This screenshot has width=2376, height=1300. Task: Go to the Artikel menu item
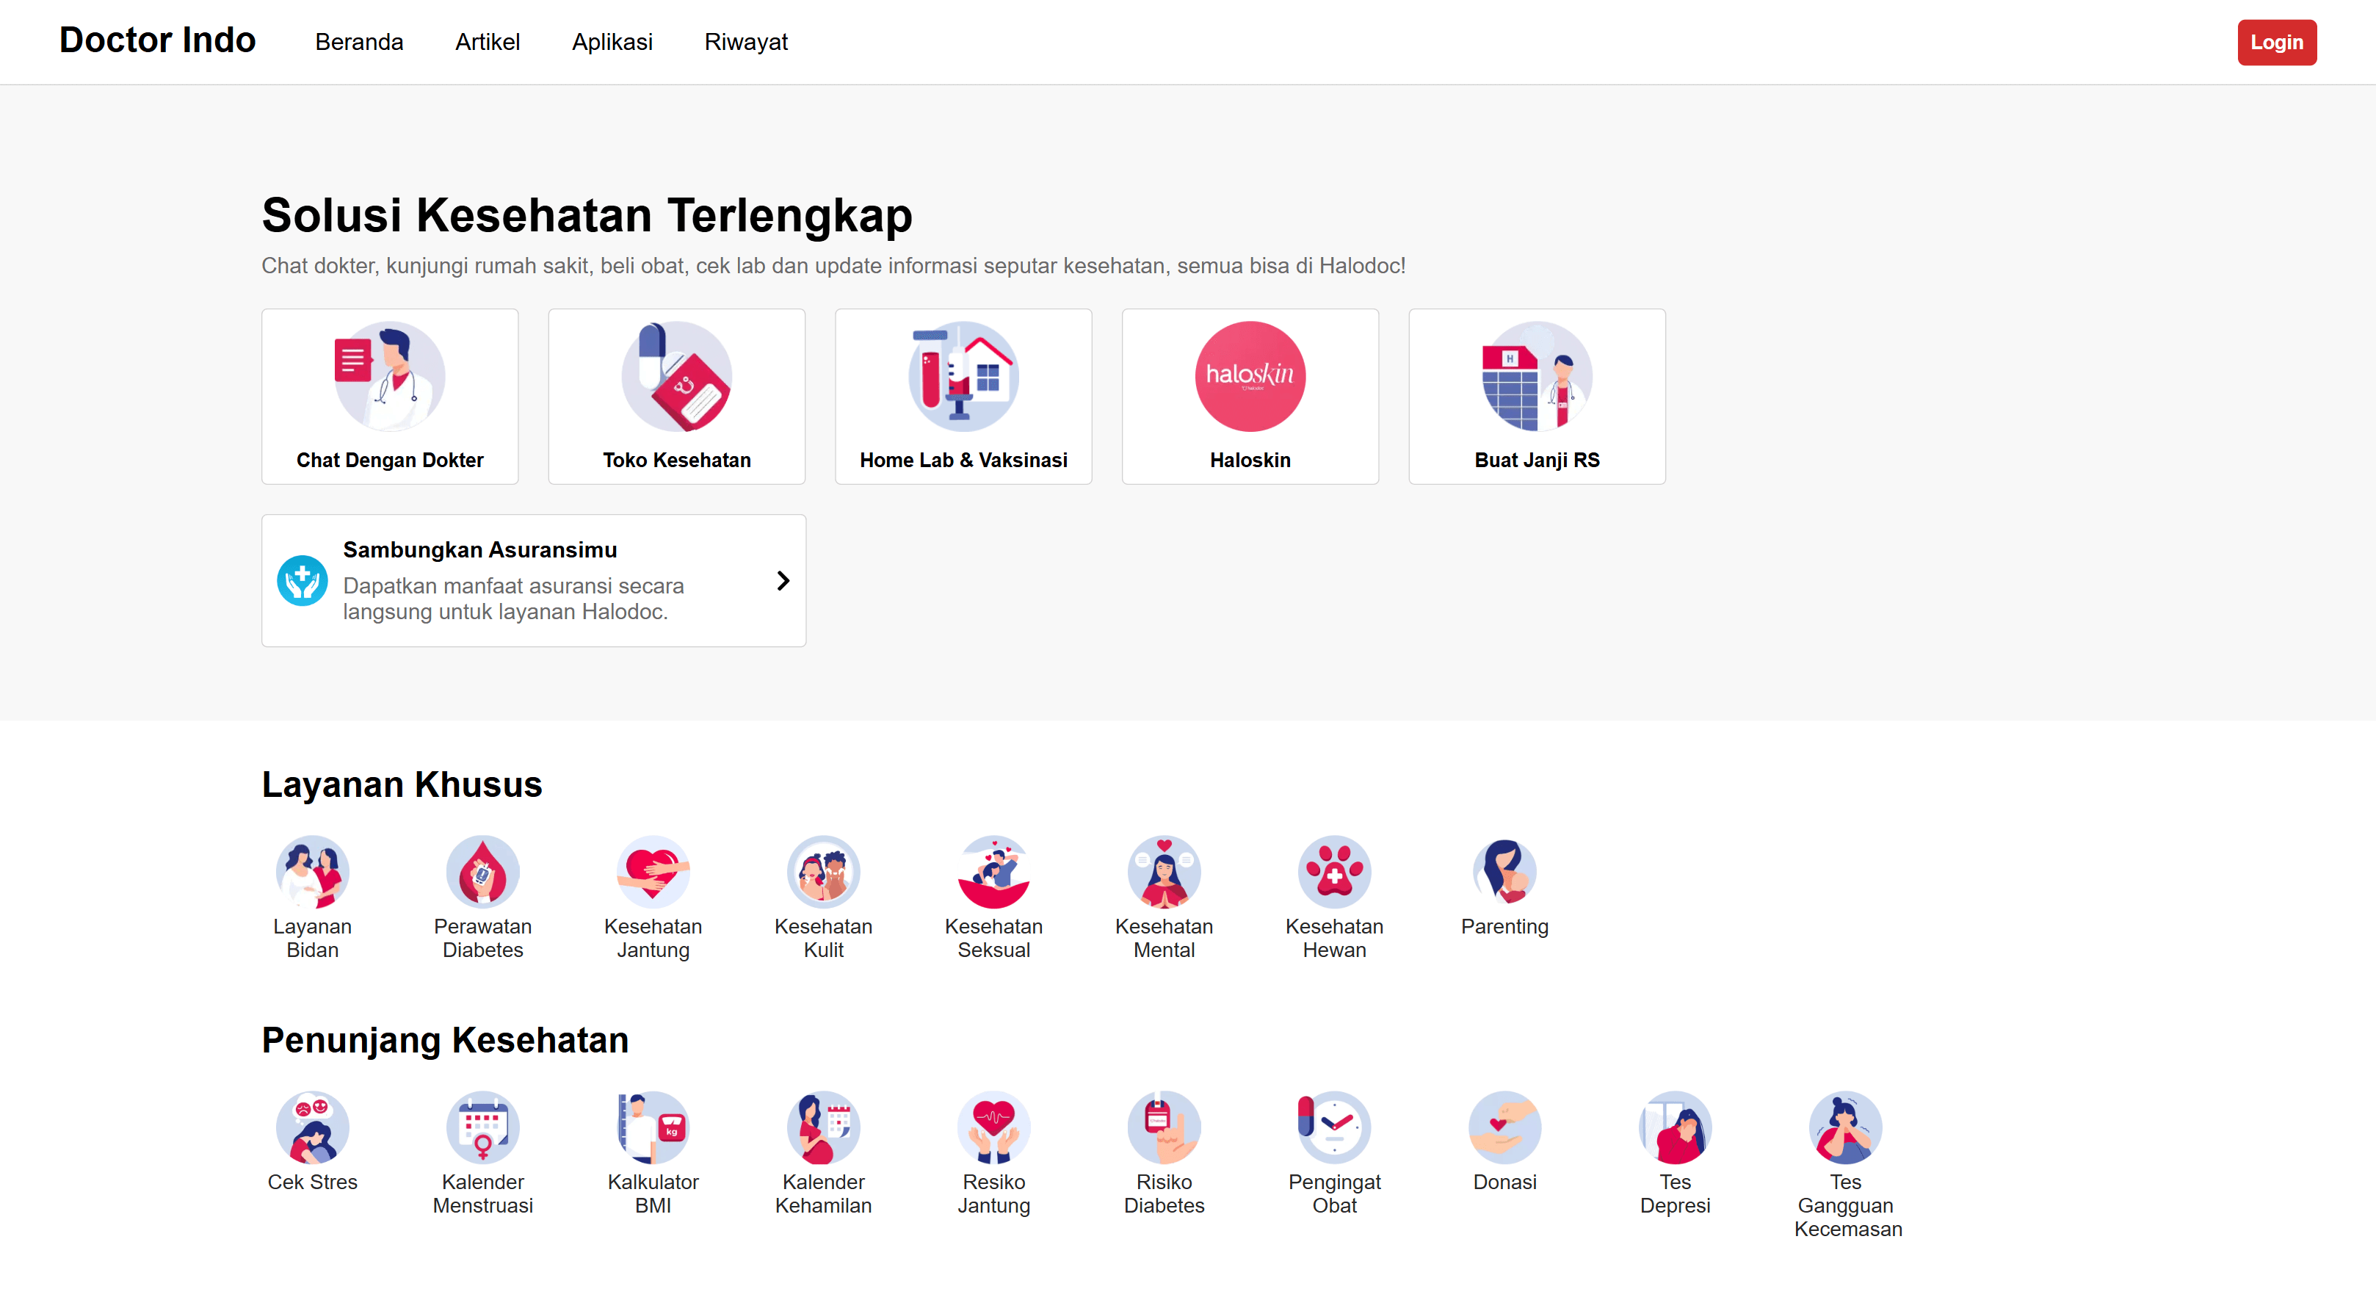tap(487, 43)
